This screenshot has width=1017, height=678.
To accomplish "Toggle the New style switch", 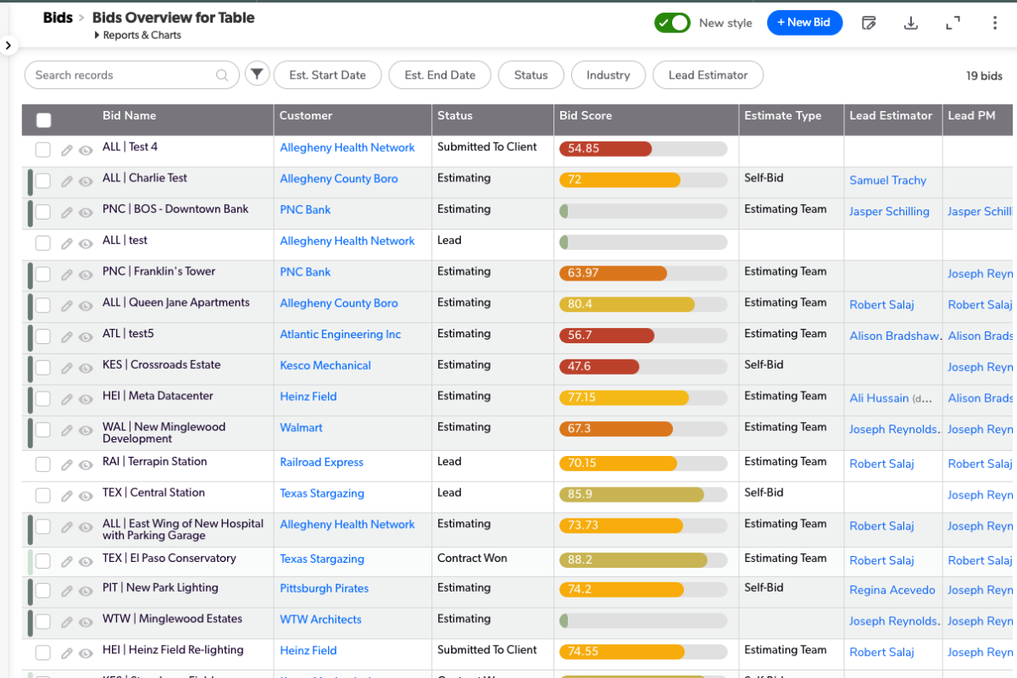I will [672, 23].
